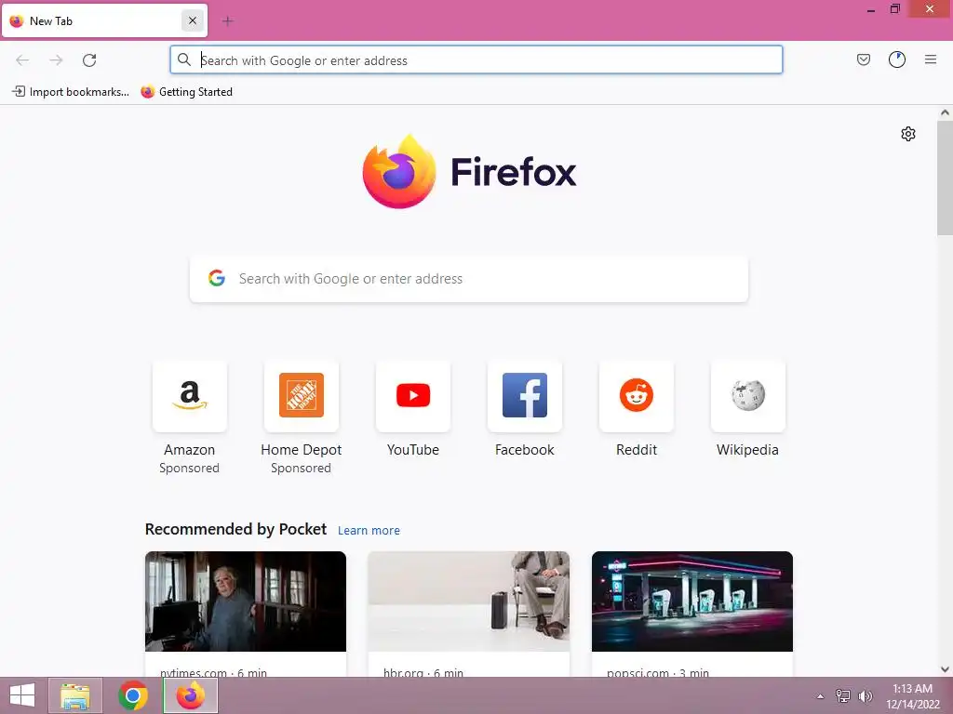Open the Amazon shortcut tile

(x=190, y=396)
